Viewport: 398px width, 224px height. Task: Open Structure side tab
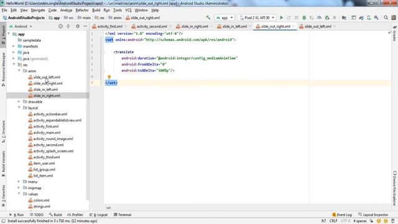pyautogui.click(x=3, y=131)
